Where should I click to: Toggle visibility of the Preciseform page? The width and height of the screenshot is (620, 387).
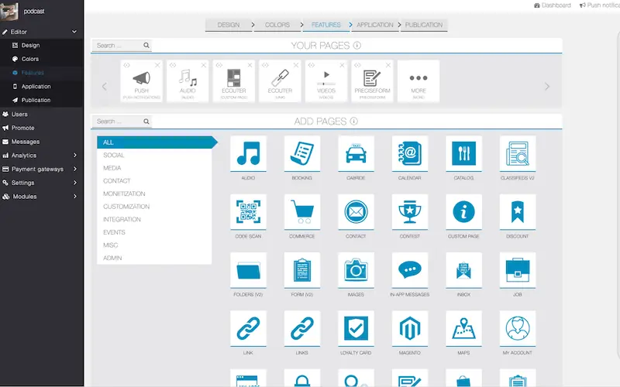click(358, 65)
